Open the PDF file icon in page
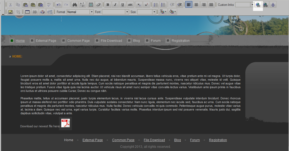 [66, 123]
